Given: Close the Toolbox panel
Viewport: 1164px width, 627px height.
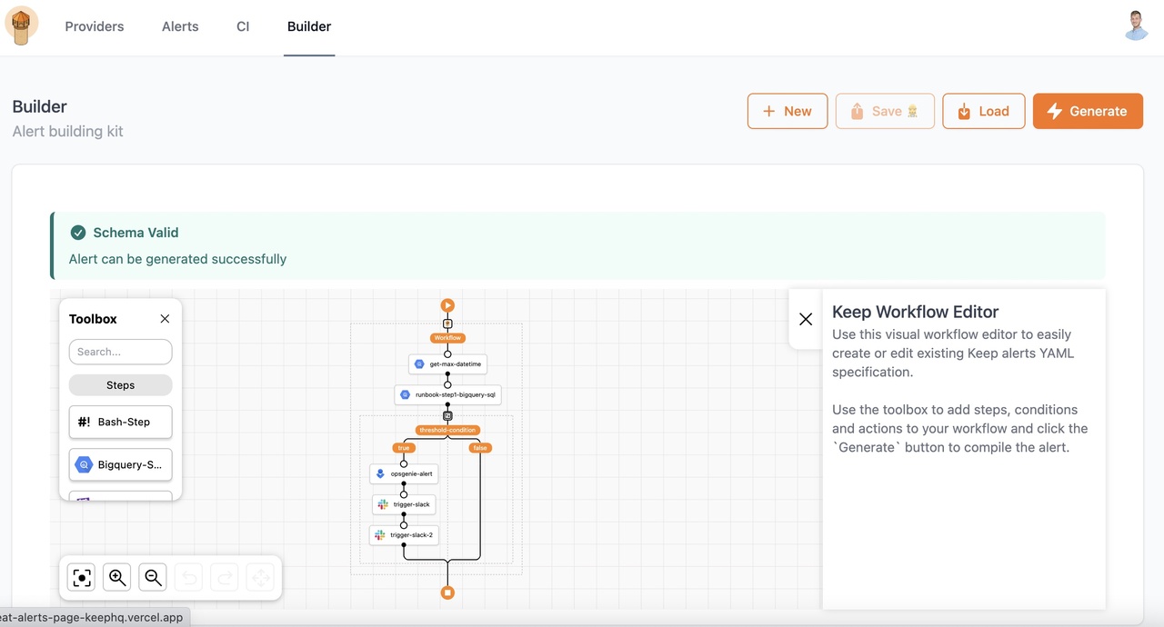Looking at the screenshot, I should pyautogui.click(x=165, y=319).
